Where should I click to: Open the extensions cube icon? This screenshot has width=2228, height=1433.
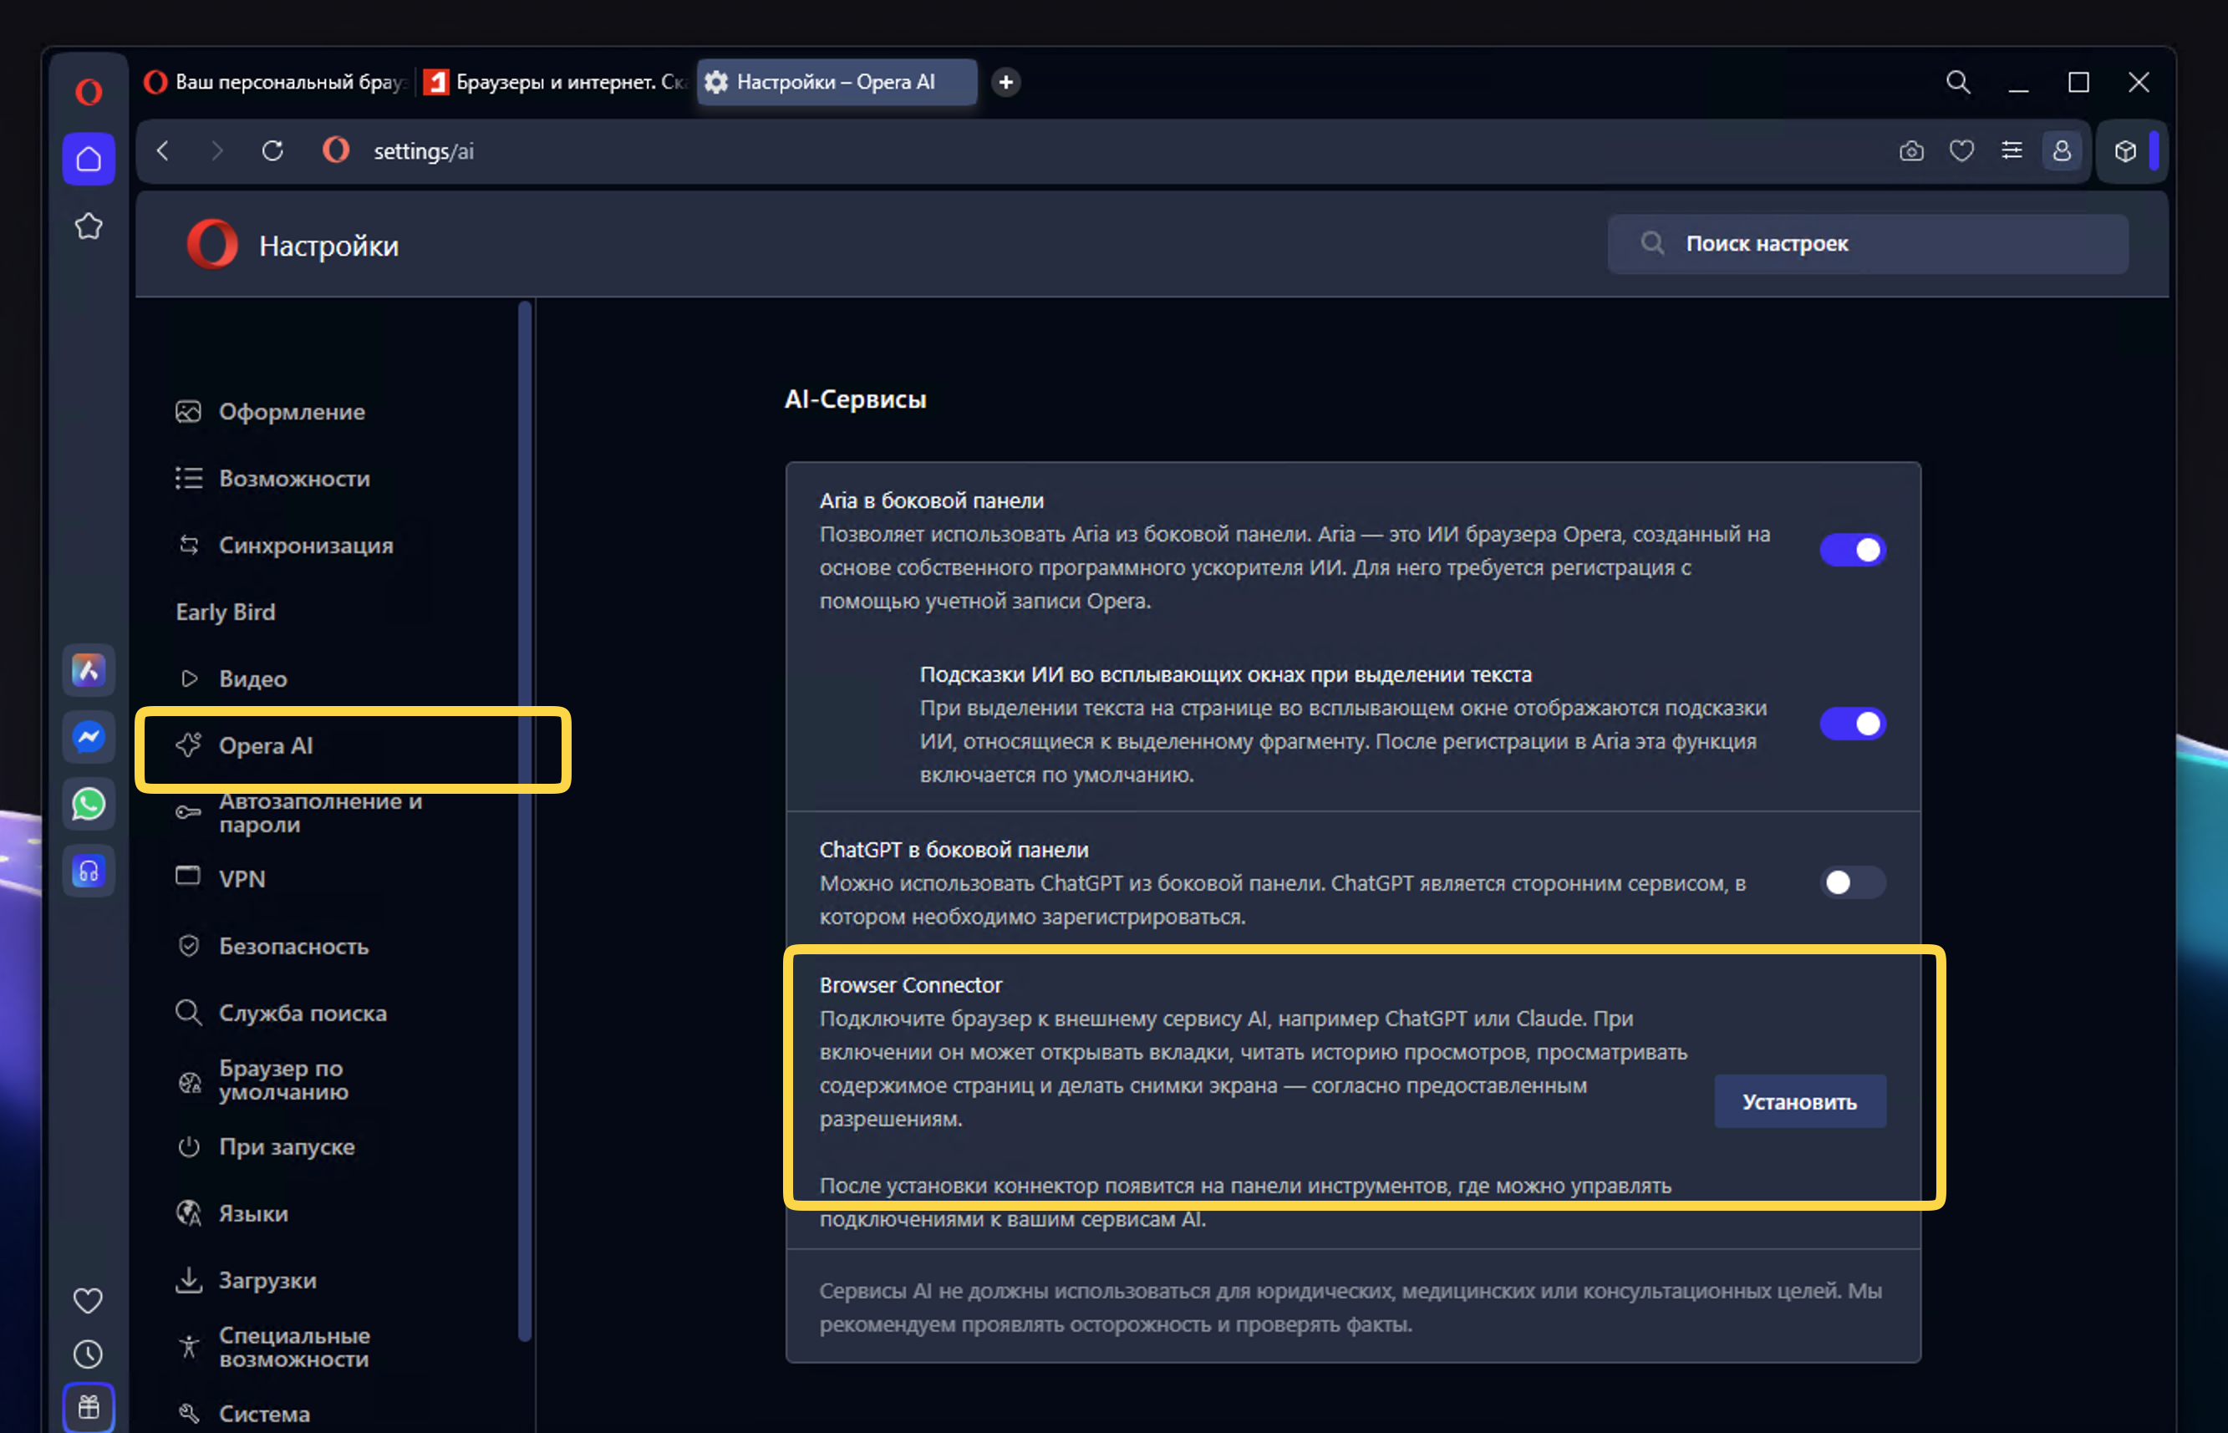coord(2124,150)
